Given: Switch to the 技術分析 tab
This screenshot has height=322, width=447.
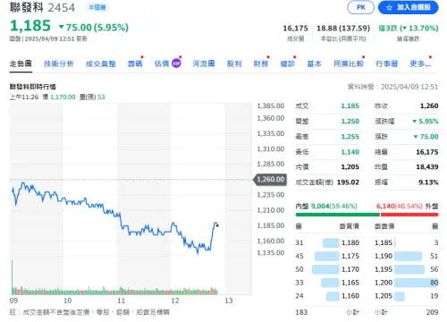Looking at the screenshot, I should coord(59,64).
